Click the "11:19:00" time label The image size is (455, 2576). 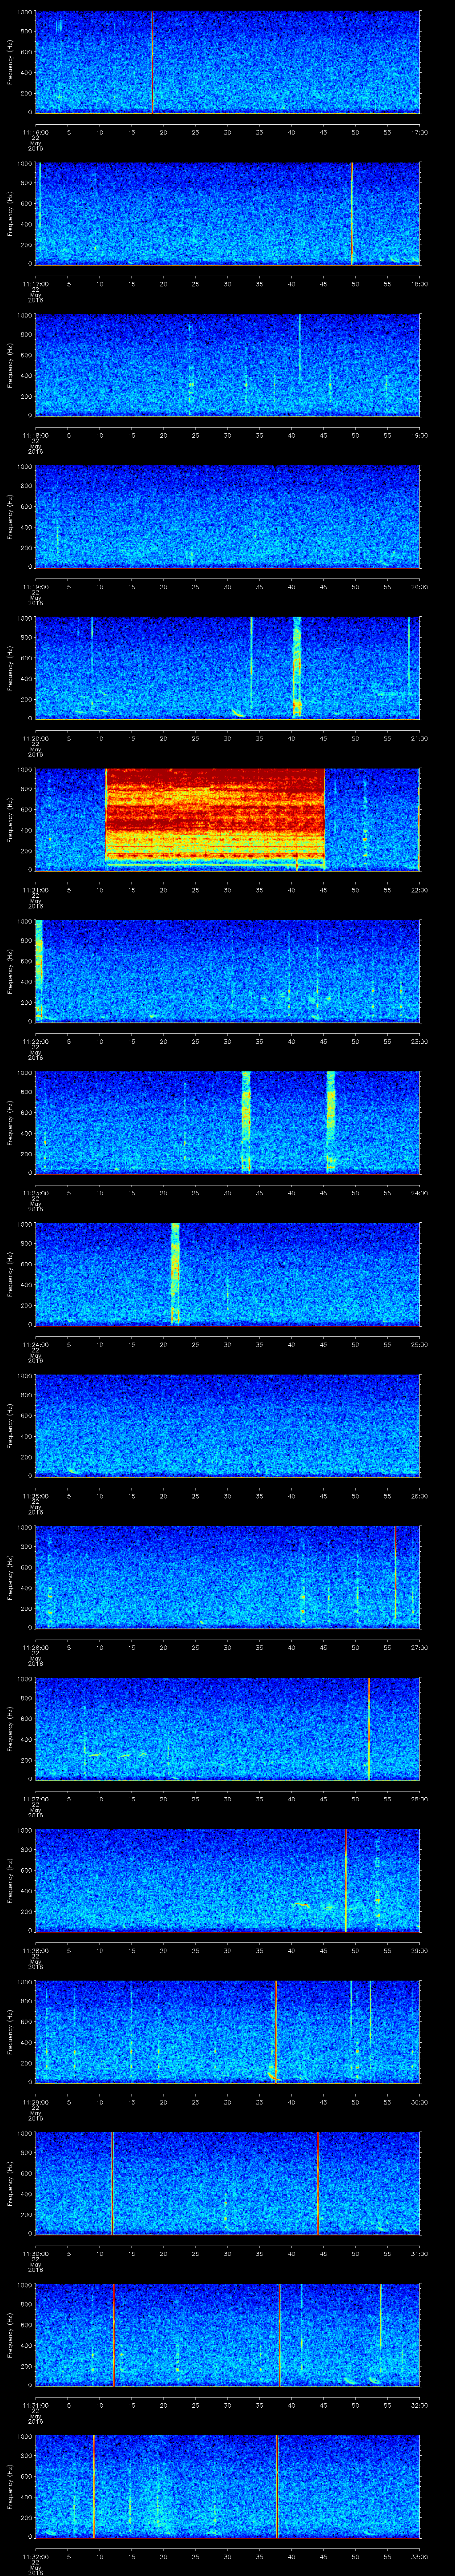[x=35, y=587]
